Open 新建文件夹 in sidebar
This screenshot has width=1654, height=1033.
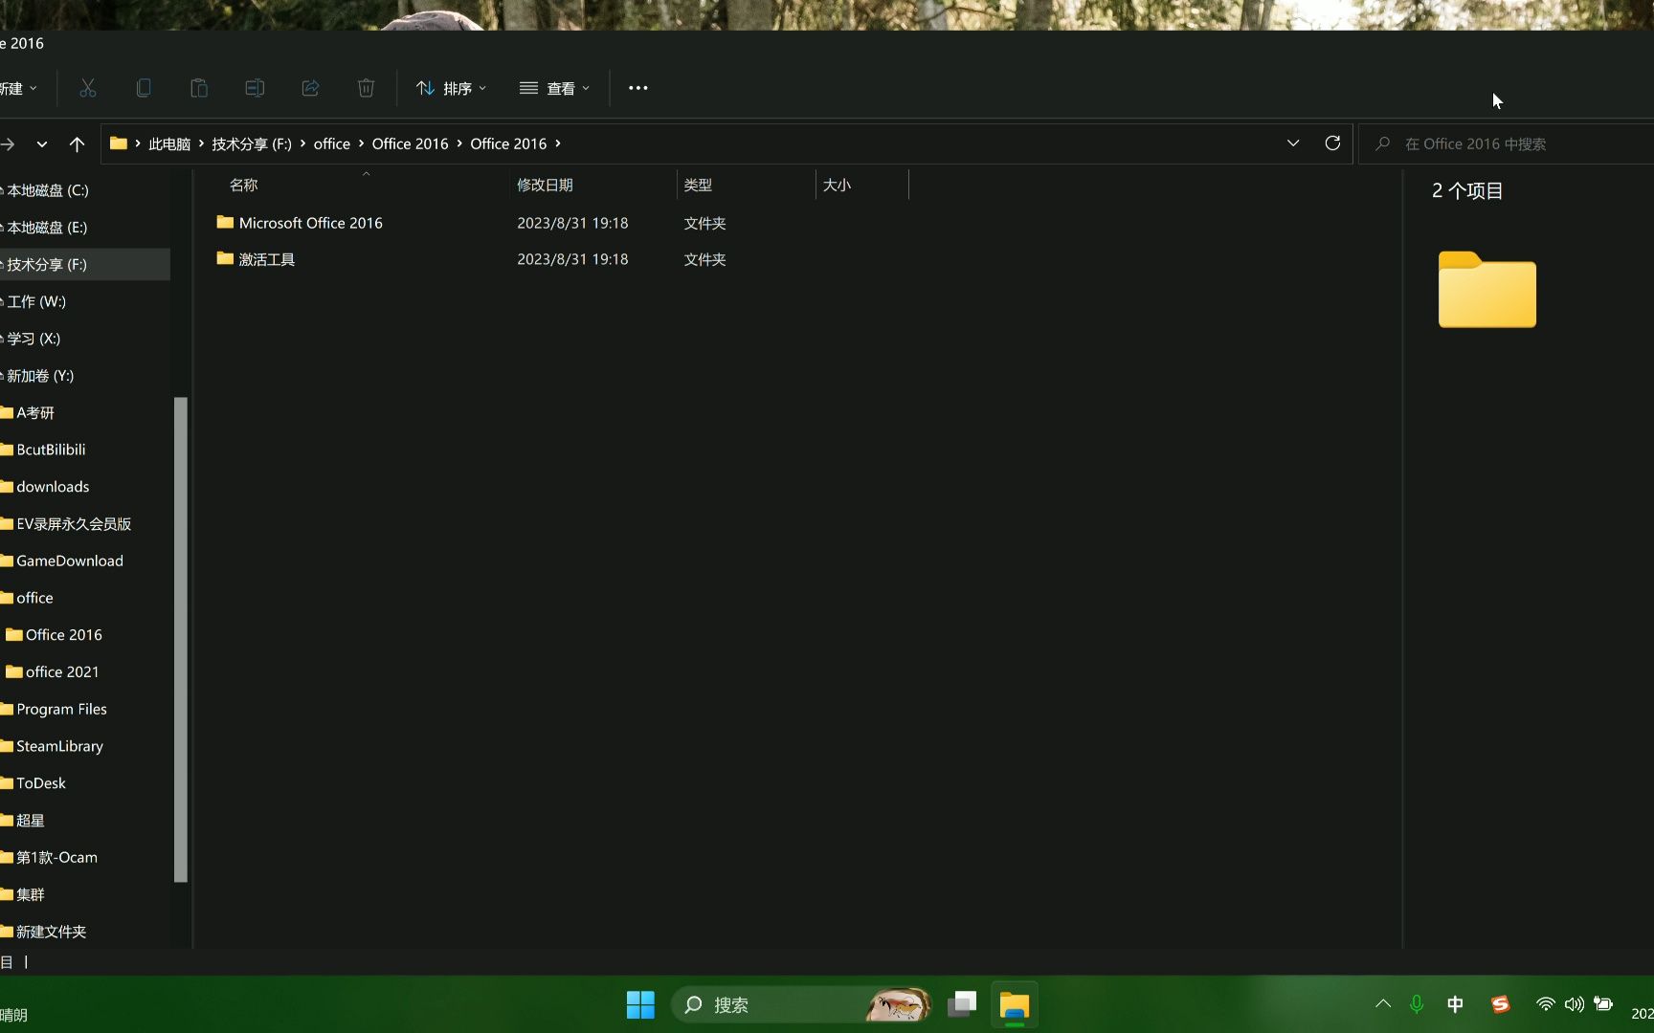point(51,932)
